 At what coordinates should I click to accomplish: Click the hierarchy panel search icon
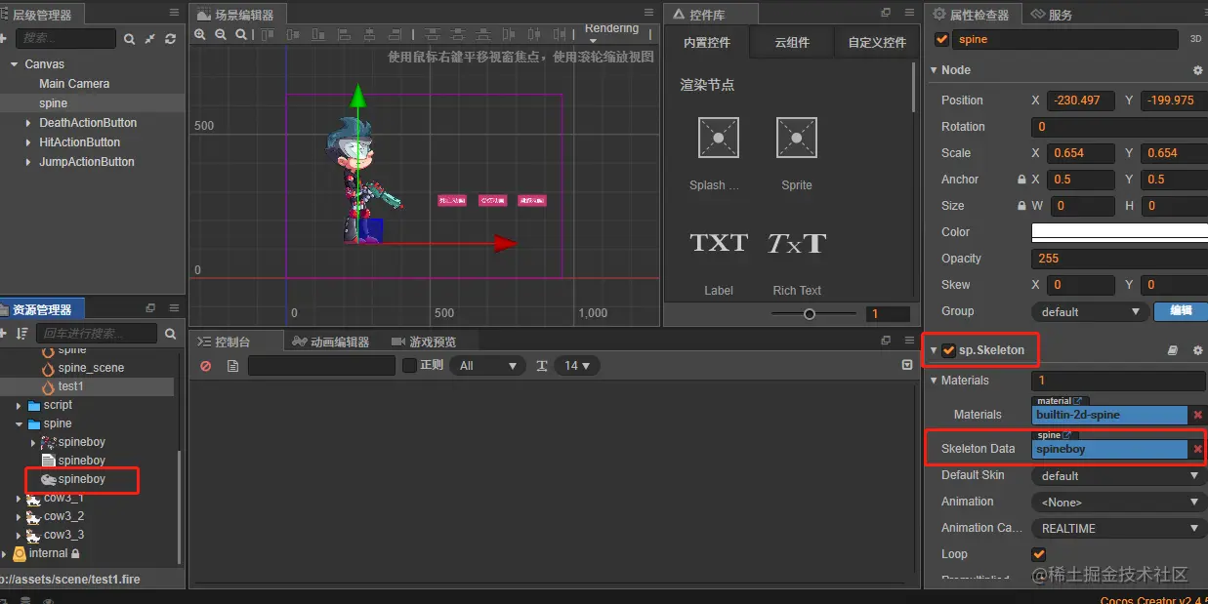coord(129,39)
